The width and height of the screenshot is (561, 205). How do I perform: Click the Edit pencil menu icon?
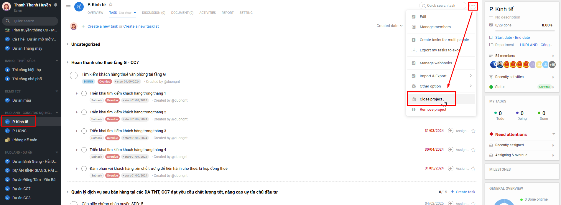click(414, 17)
